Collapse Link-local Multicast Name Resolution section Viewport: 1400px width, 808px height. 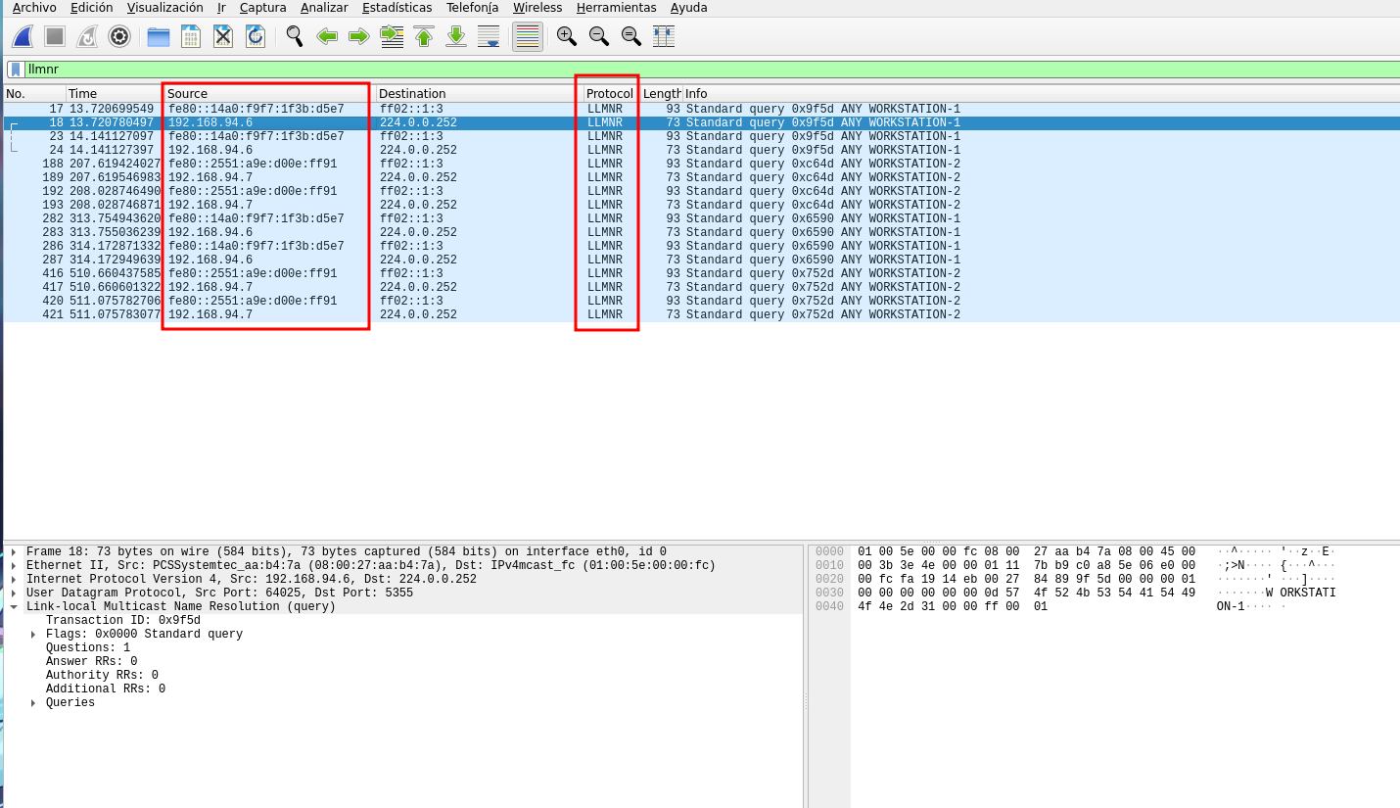(x=14, y=607)
